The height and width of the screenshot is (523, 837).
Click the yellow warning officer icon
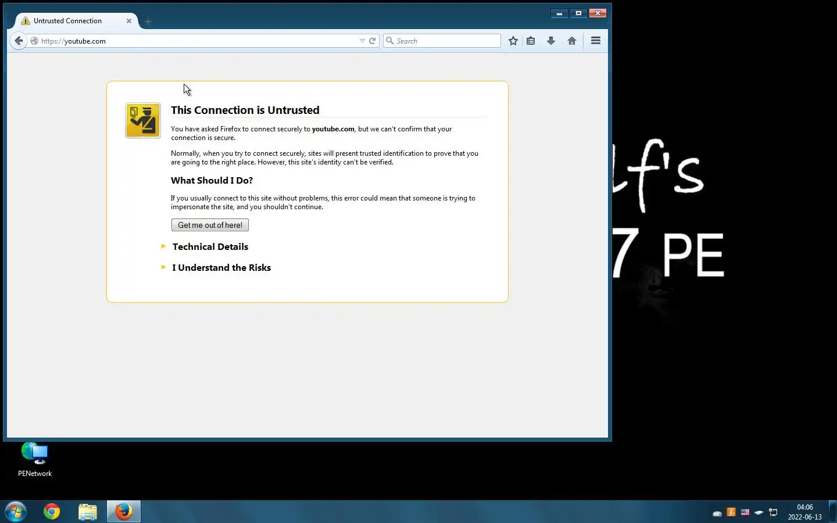pos(143,120)
